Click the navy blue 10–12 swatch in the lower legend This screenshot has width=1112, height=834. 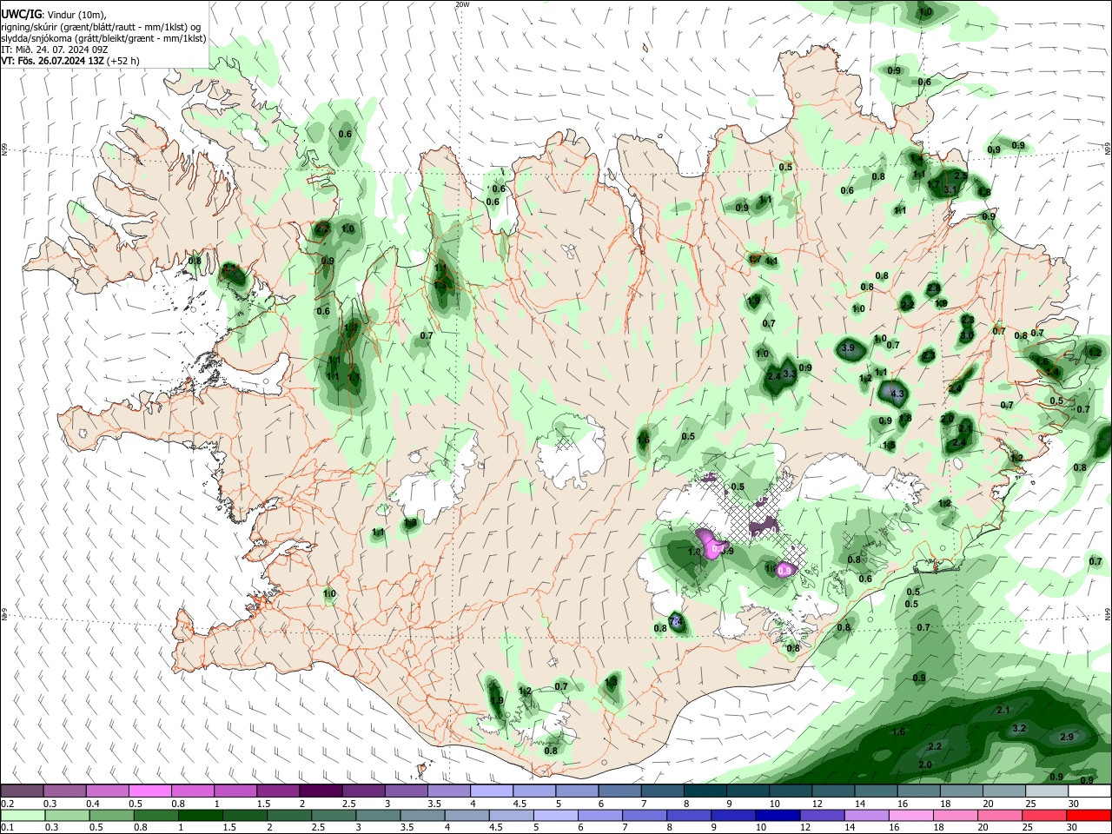coord(777,815)
